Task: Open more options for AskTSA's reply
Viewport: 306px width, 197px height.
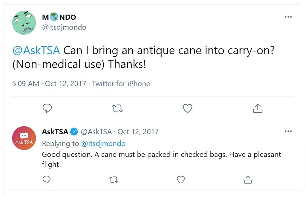Action: pos(288,131)
